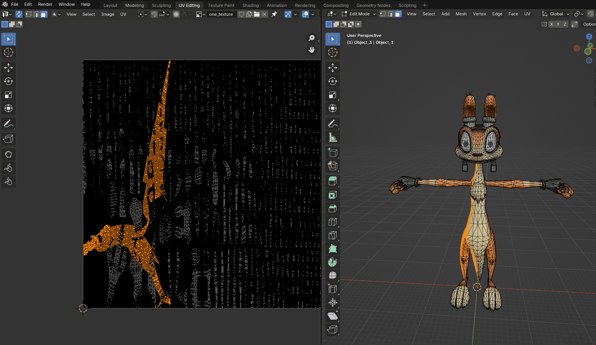
Task: Open the 3D viewport editor type dropdown
Action: [x=332, y=14]
